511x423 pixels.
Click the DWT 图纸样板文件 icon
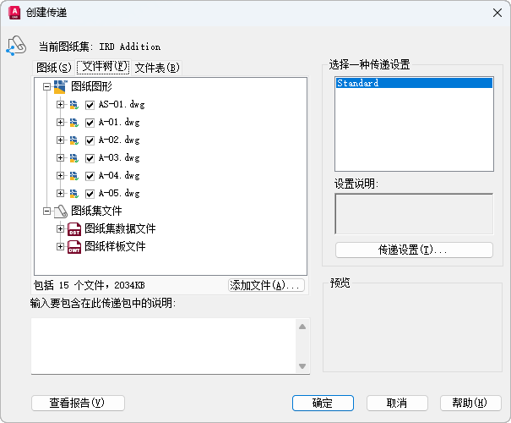(74, 247)
